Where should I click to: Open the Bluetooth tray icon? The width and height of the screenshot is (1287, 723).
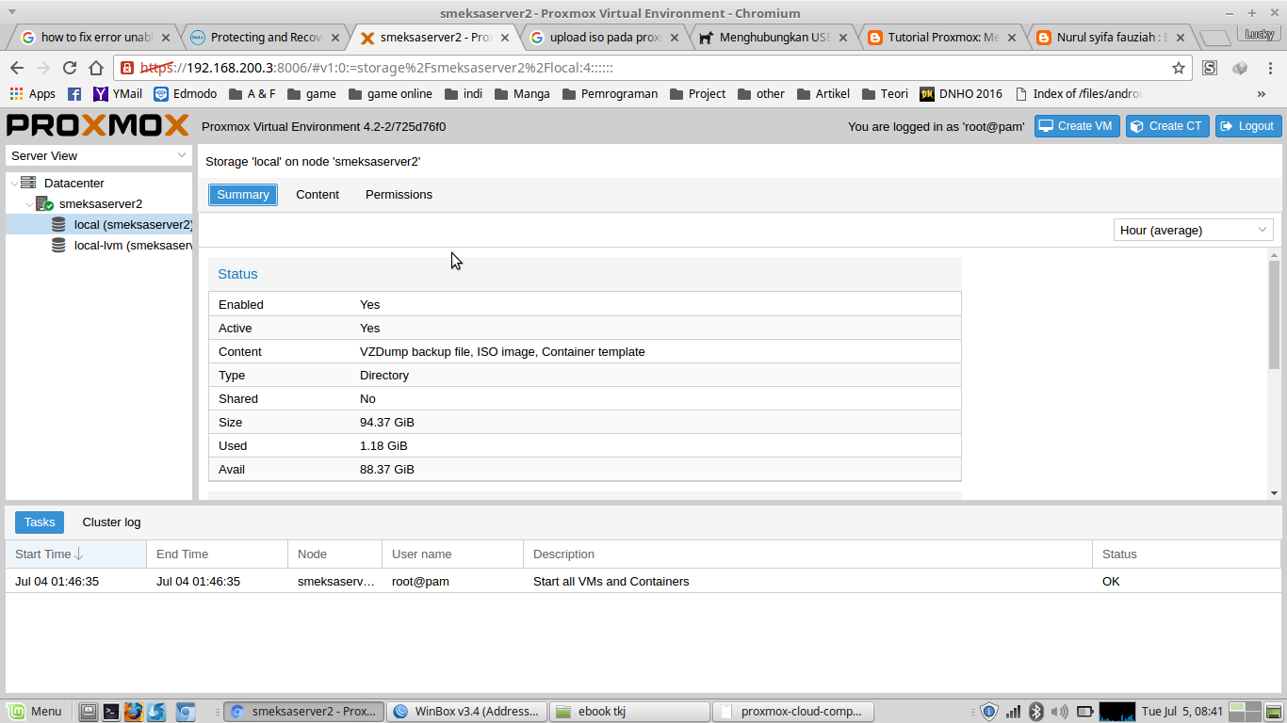click(1035, 711)
